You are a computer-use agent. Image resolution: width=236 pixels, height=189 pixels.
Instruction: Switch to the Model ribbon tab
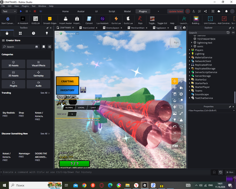[127, 11]
